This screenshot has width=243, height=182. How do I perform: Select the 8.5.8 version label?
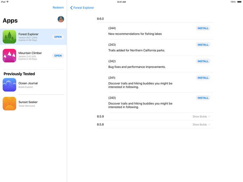coord(100,125)
